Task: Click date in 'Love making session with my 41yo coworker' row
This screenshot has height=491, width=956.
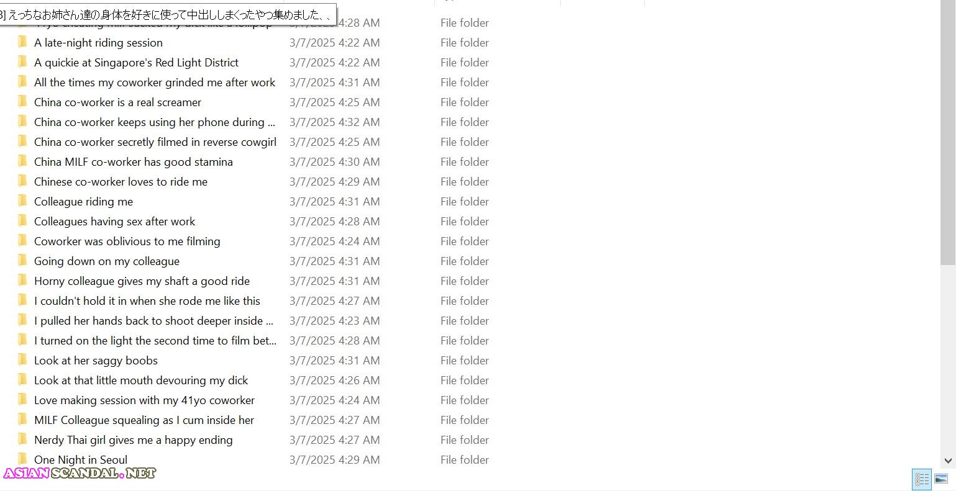Action: [335, 400]
